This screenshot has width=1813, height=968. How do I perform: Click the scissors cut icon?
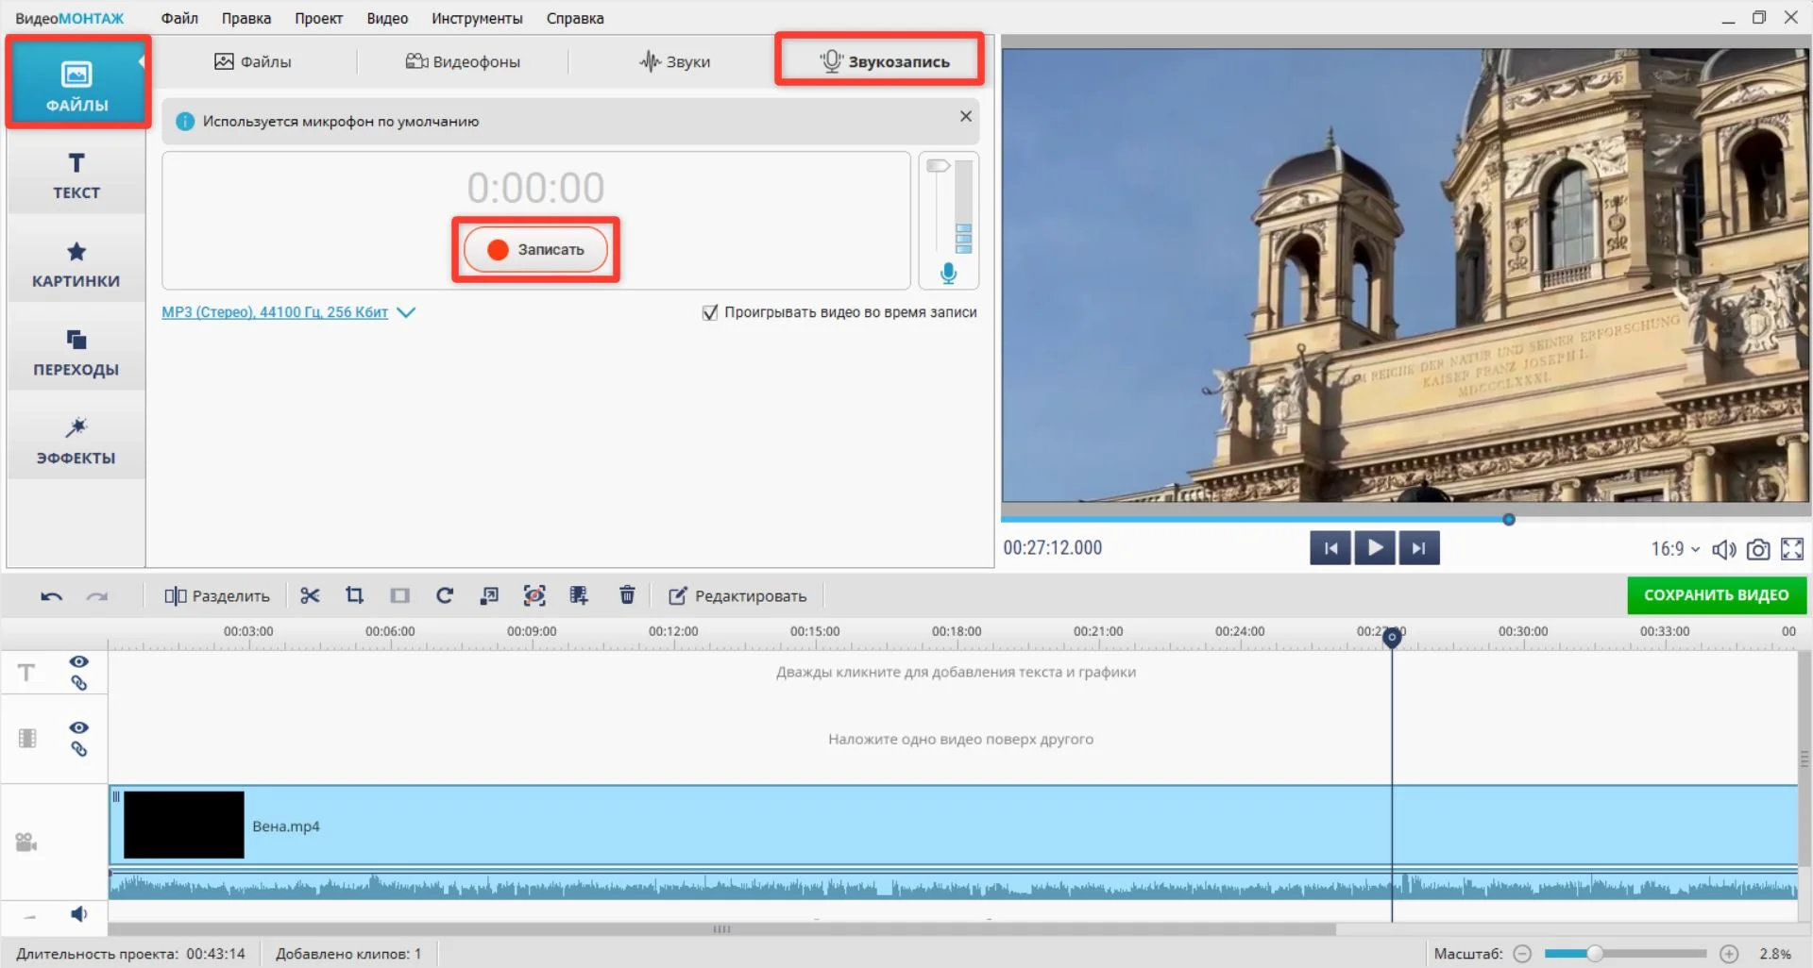(x=310, y=595)
